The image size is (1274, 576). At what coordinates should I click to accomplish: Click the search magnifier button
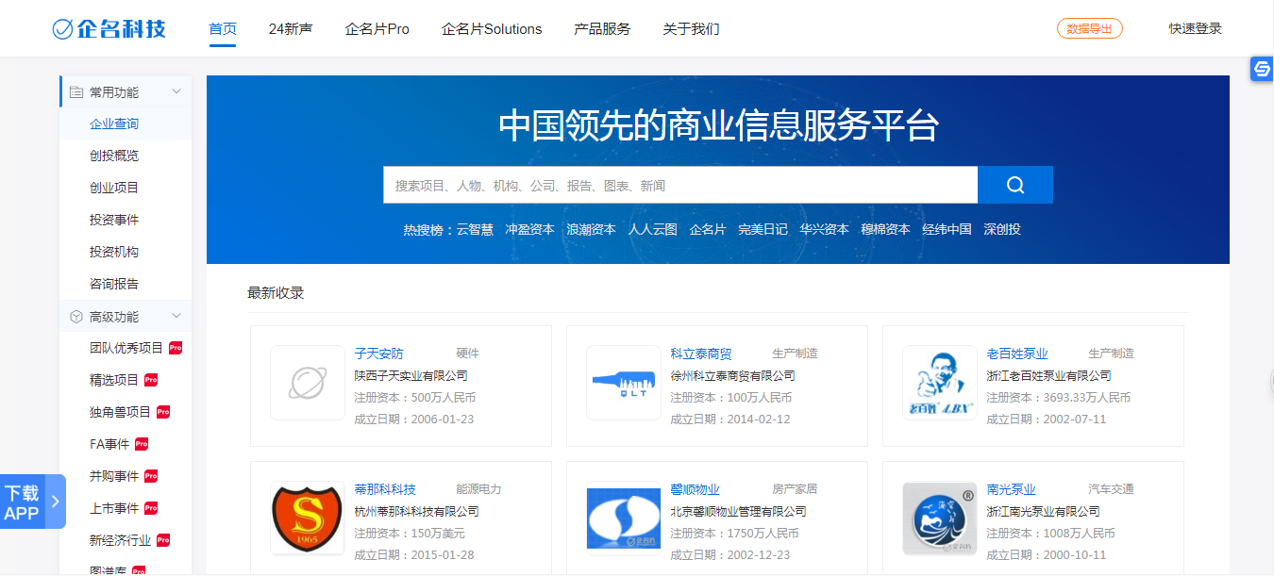tap(1015, 185)
